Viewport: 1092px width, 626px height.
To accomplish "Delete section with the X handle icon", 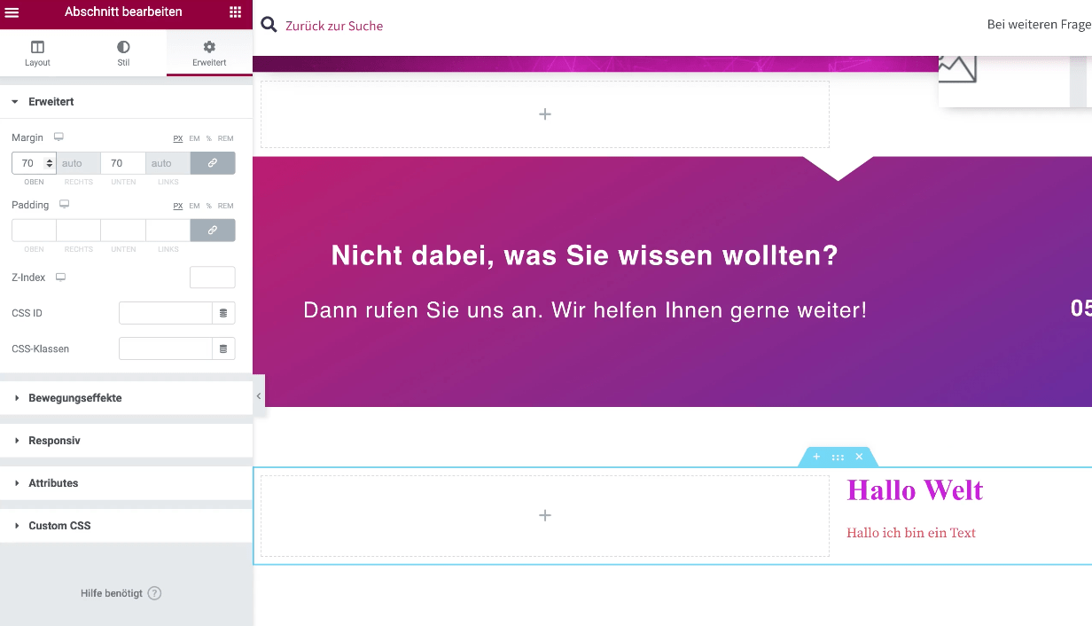I will 859,457.
